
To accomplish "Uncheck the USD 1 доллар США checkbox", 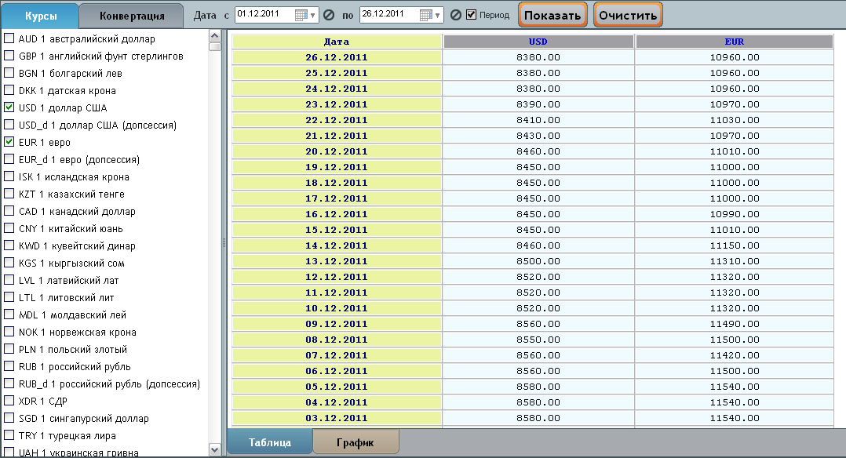I will click(9, 107).
